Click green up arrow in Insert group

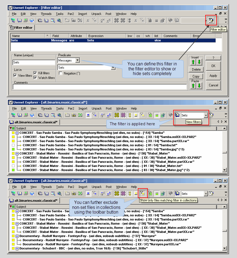click(x=193, y=62)
